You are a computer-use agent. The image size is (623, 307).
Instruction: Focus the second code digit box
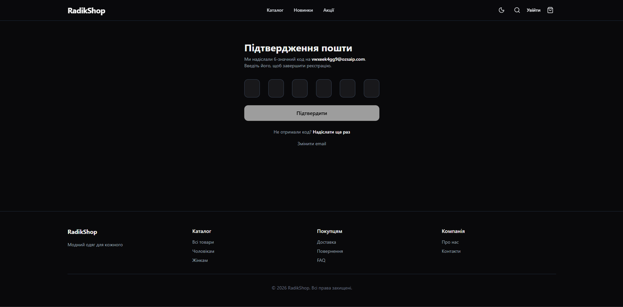pos(276,88)
